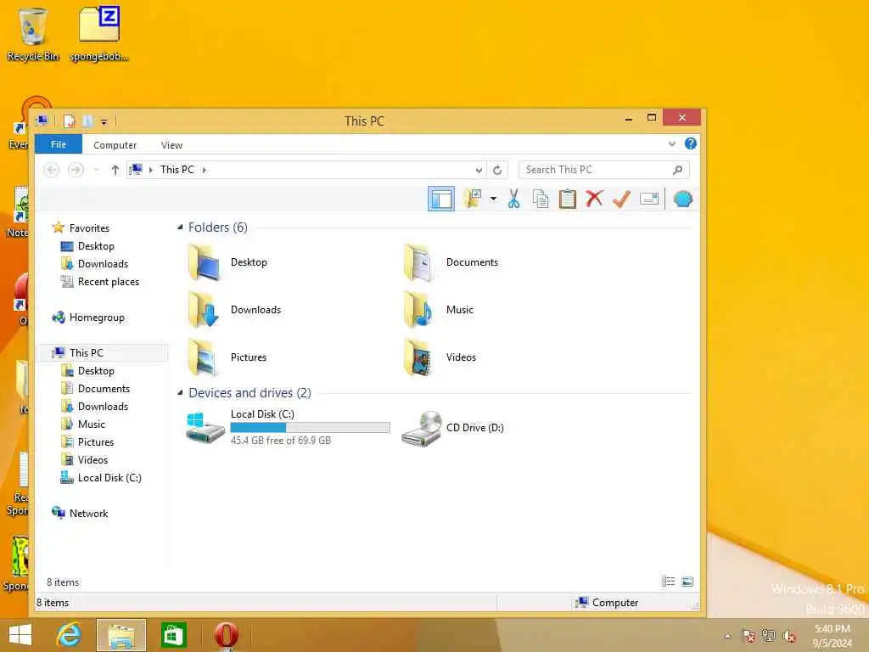Click the This PC breadcrumb in address bar
This screenshot has height=652, width=869.
pyautogui.click(x=177, y=170)
